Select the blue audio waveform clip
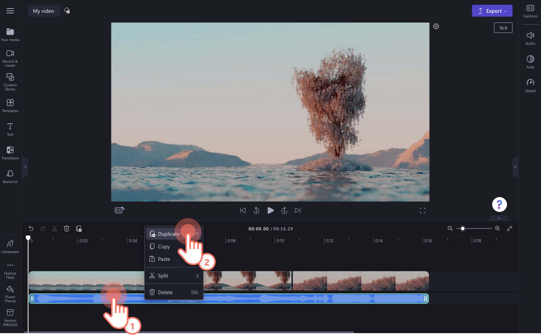 tap(229, 298)
